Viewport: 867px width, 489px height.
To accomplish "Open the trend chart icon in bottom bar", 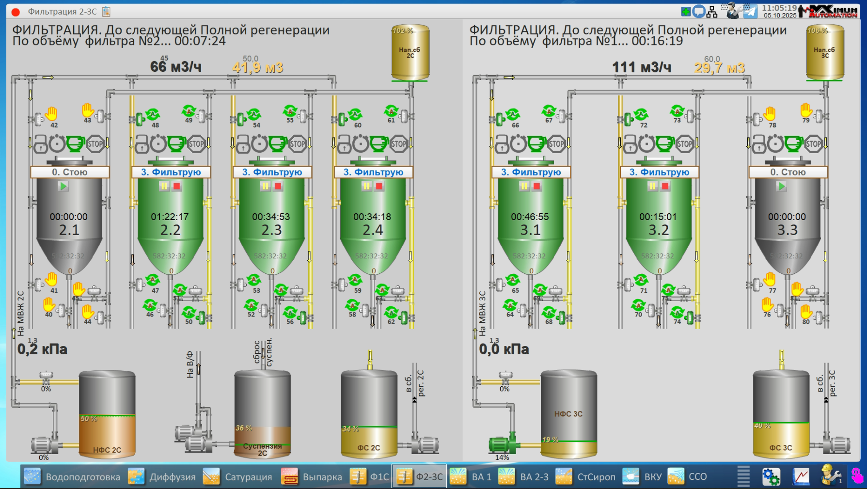I will pyautogui.click(x=801, y=476).
